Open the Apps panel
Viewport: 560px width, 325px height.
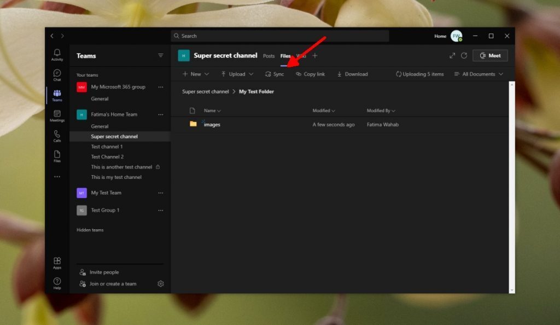click(x=57, y=262)
